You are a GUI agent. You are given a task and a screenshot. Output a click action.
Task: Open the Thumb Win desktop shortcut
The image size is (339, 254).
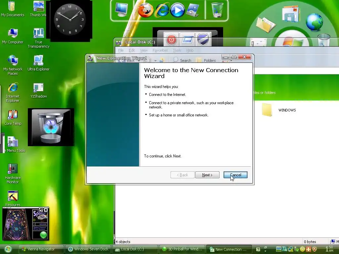(x=38, y=9)
